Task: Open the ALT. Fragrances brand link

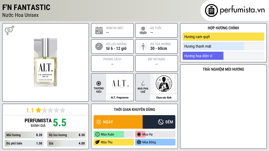Action: [120, 98]
